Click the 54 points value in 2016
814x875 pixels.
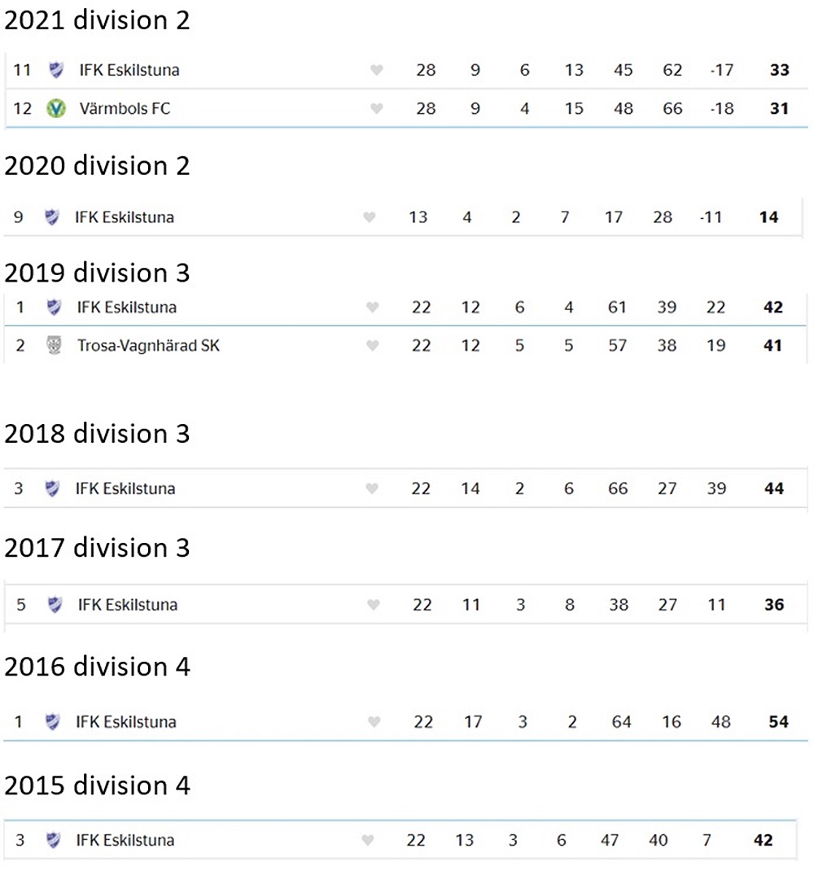point(778,721)
